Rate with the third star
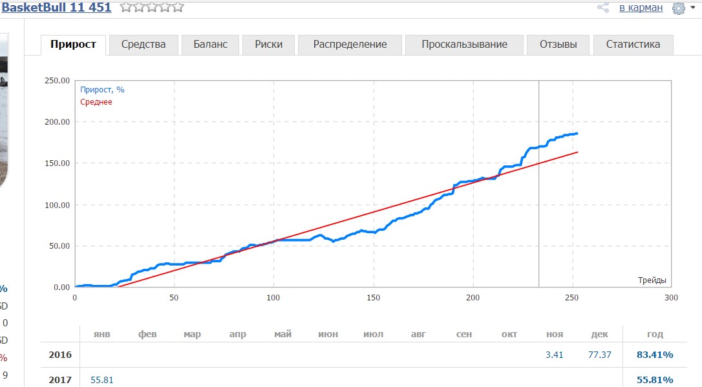This screenshot has width=702, height=387. coord(152,7)
